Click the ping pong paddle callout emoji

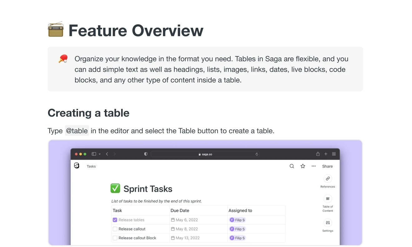pos(63,59)
